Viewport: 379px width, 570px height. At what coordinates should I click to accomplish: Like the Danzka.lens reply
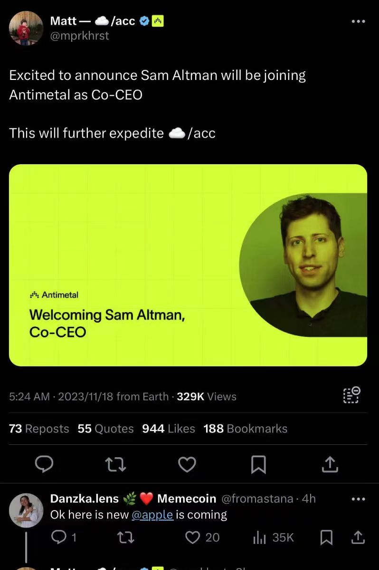[x=192, y=537]
